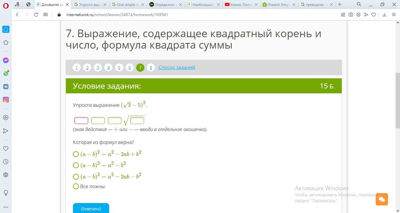
Task: Go to task number 2
Action: pyautogui.click(x=87, y=68)
